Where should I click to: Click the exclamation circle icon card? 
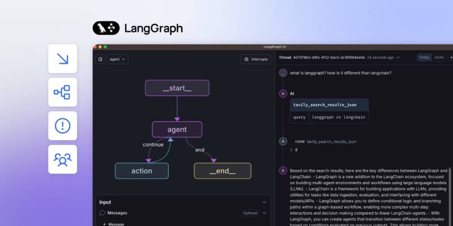tap(63, 125)
